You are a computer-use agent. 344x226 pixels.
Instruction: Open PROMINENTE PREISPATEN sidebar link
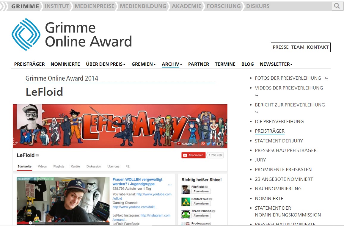coord(283,169)
